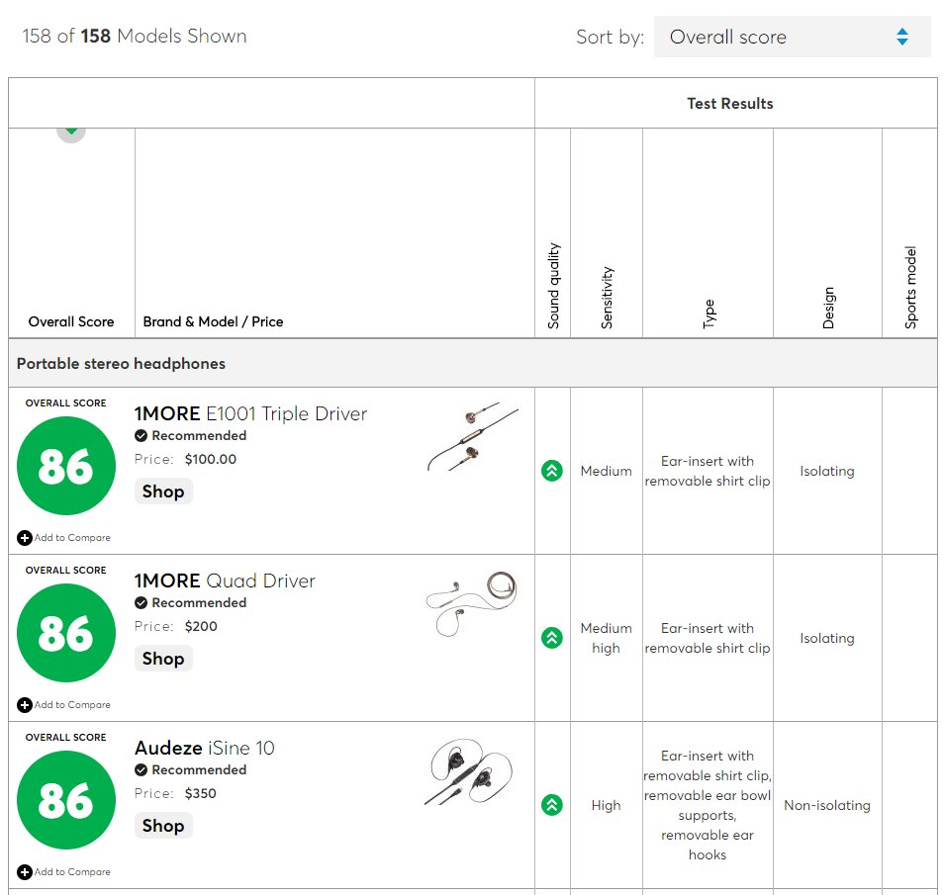Click the 86 score circle for E1001 Triple Driver
Image resolution: width=946 pixels, height=895 pixels.
[66, 466]
